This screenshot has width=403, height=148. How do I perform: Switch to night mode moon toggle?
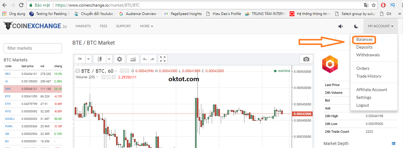tap(356, 26)
